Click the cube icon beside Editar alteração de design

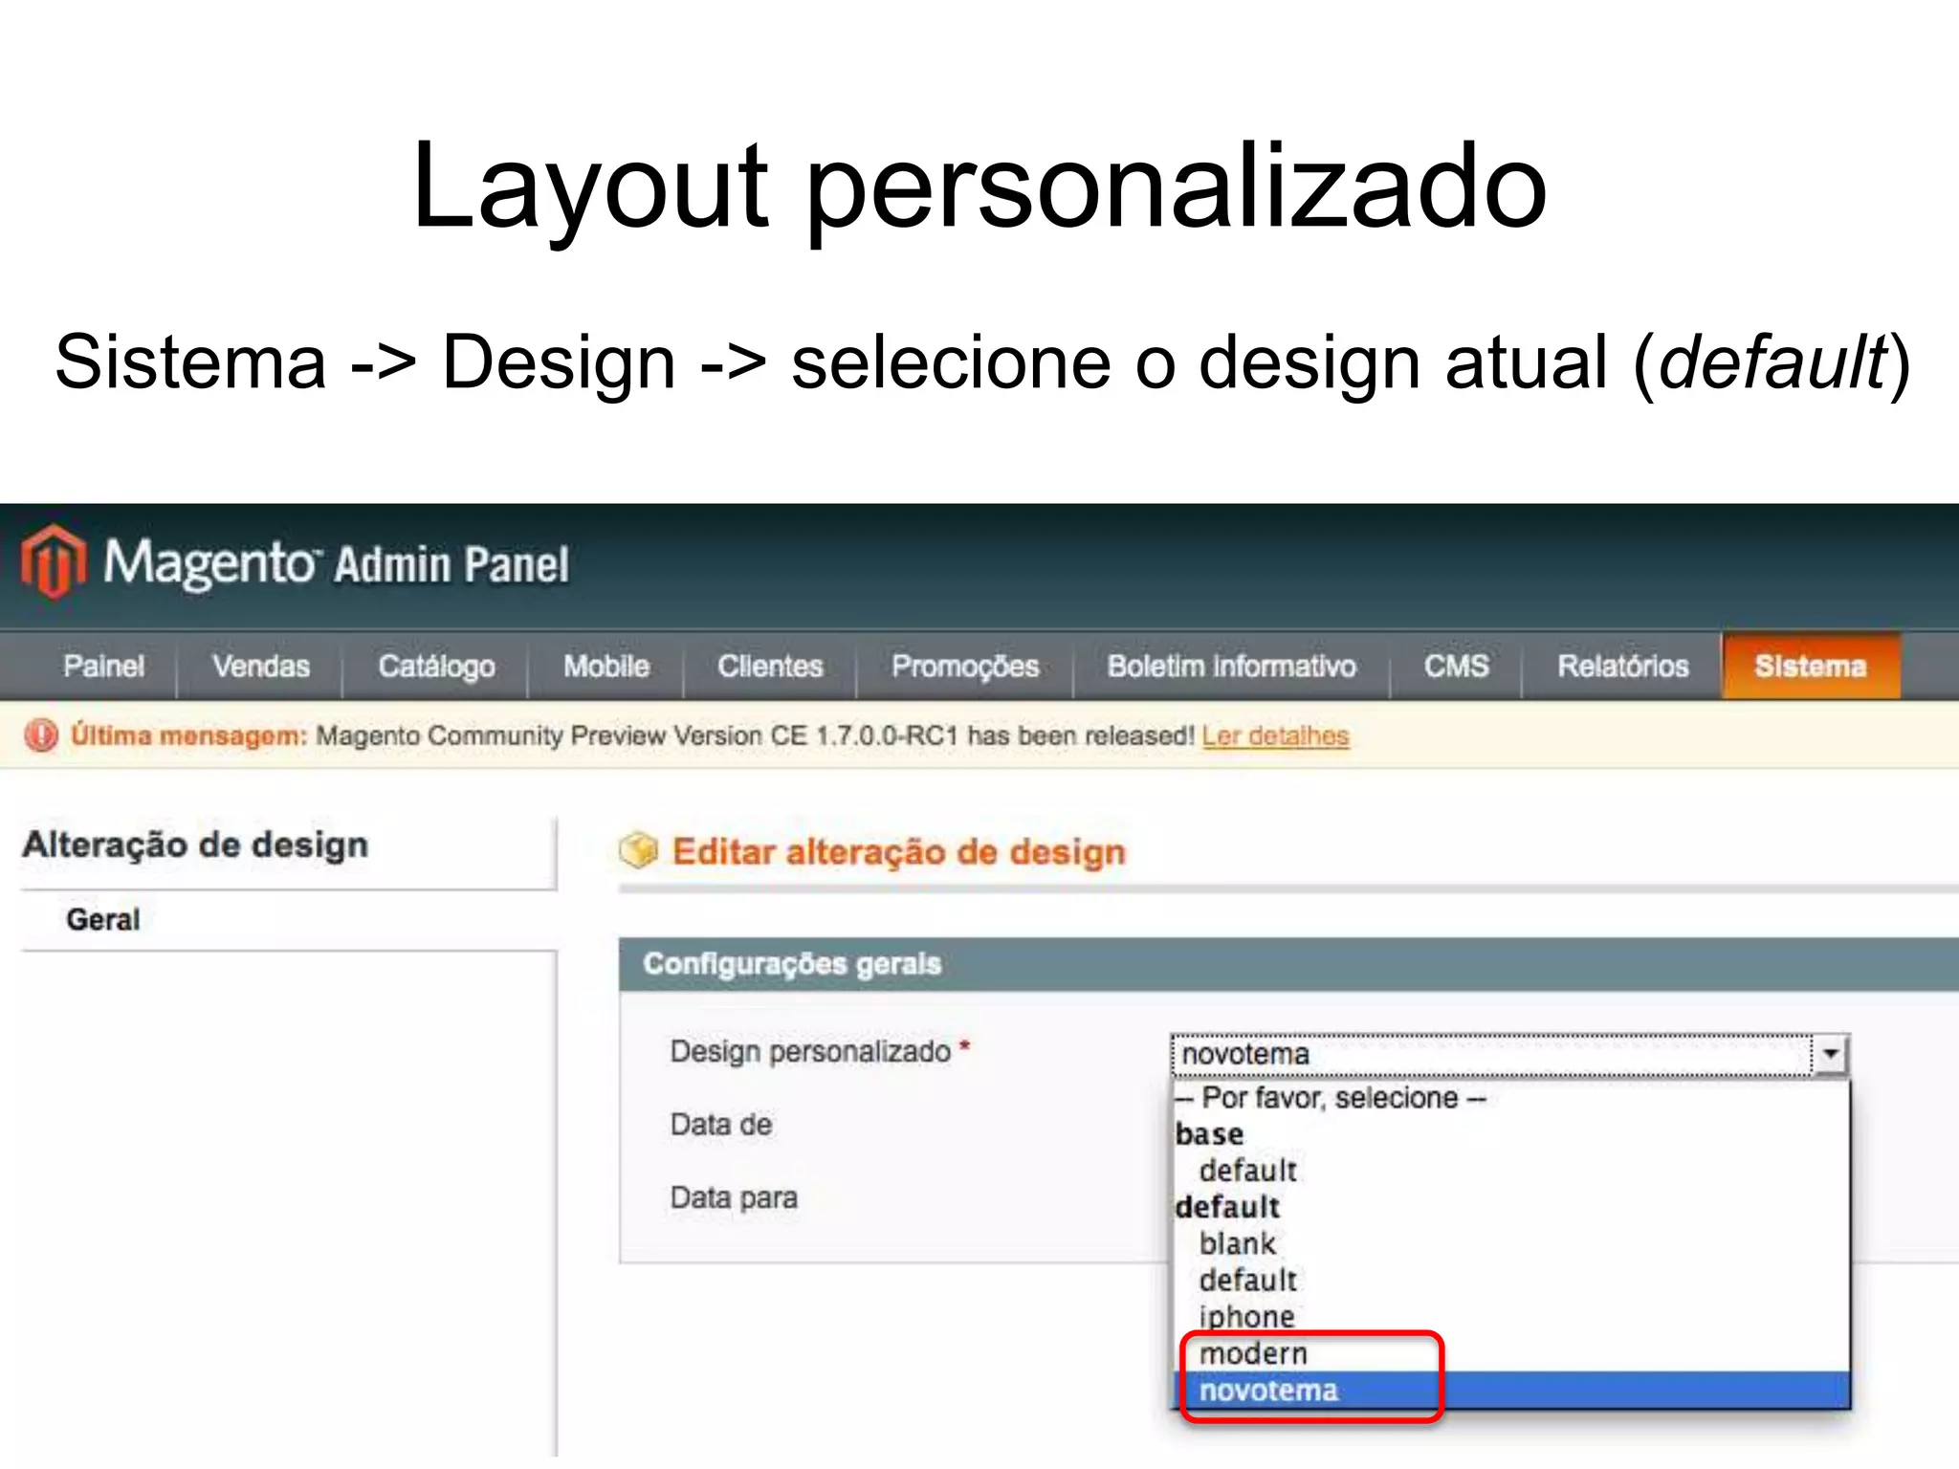click(639, 850)
